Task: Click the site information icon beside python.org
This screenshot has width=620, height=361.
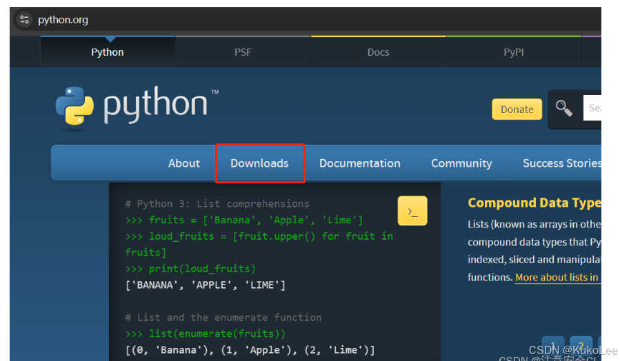Action: (x=25, y=19)
